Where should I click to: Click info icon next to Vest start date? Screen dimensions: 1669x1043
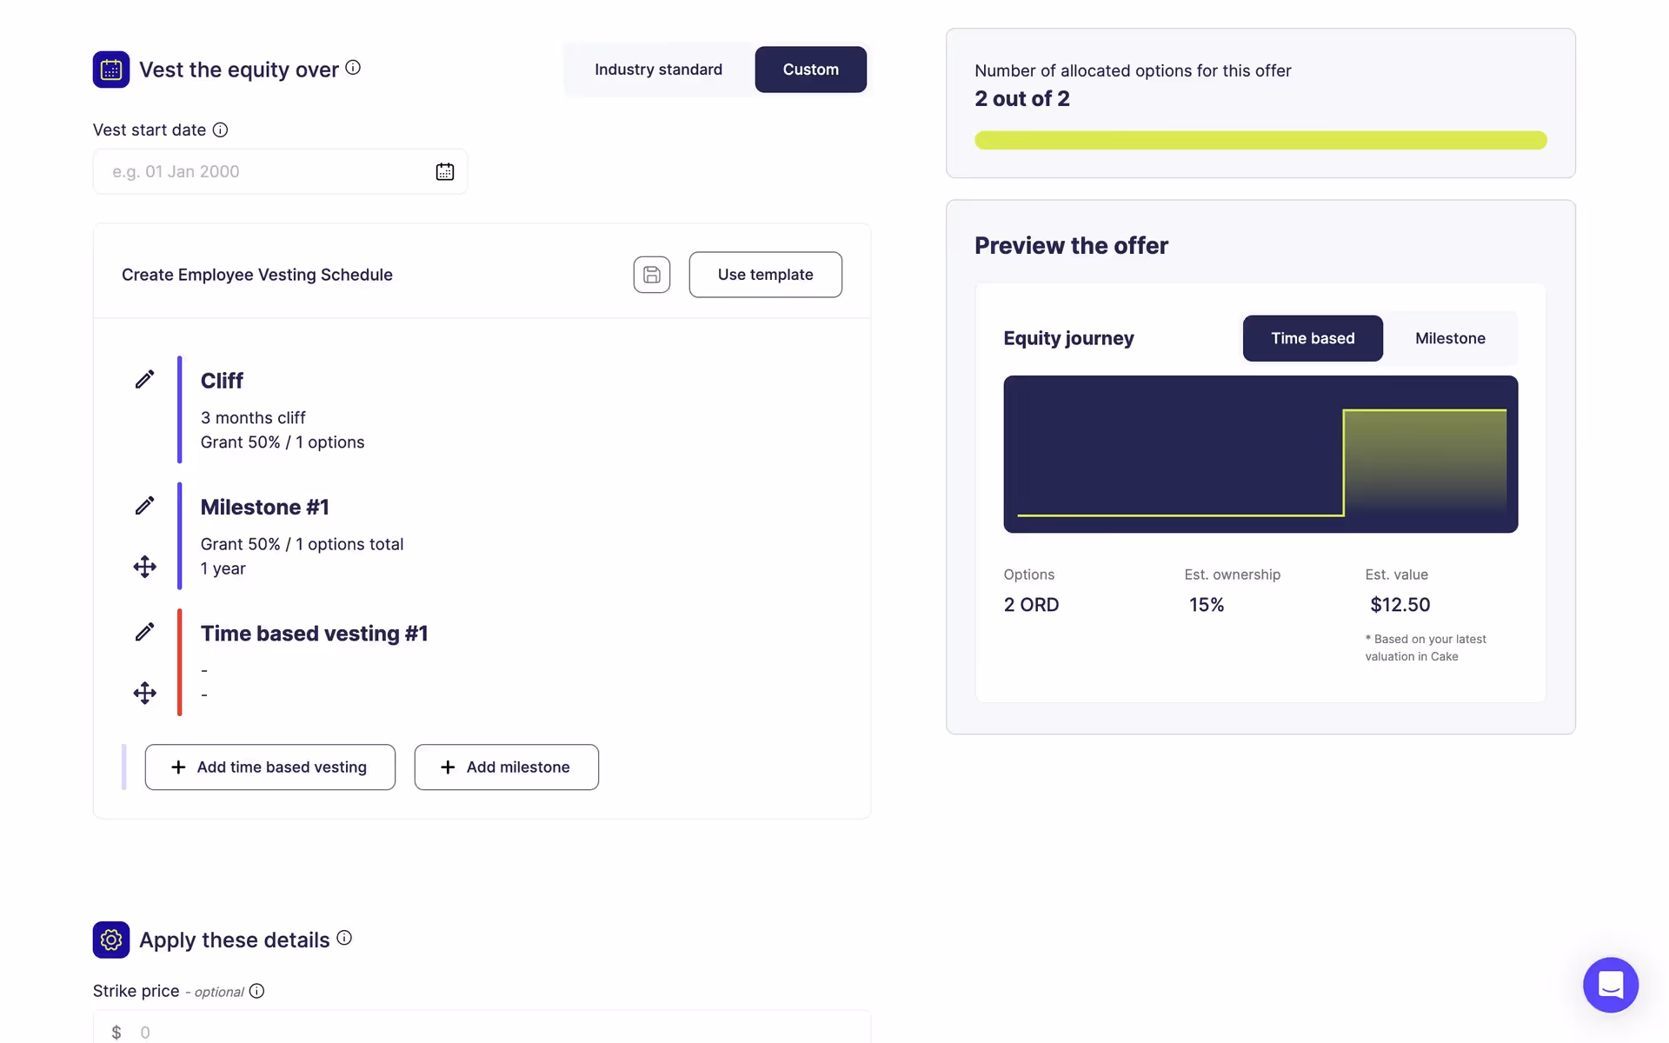click(221, 130)
